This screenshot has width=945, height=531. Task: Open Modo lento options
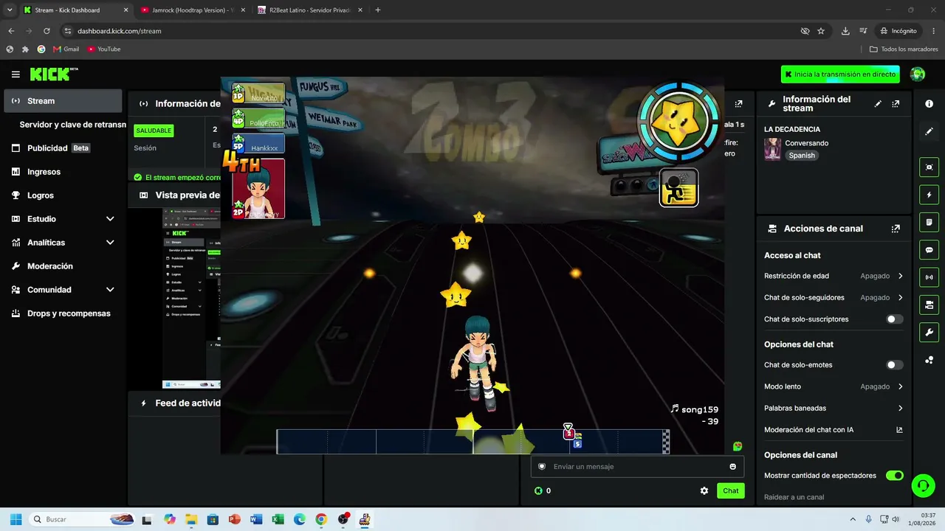834,386
